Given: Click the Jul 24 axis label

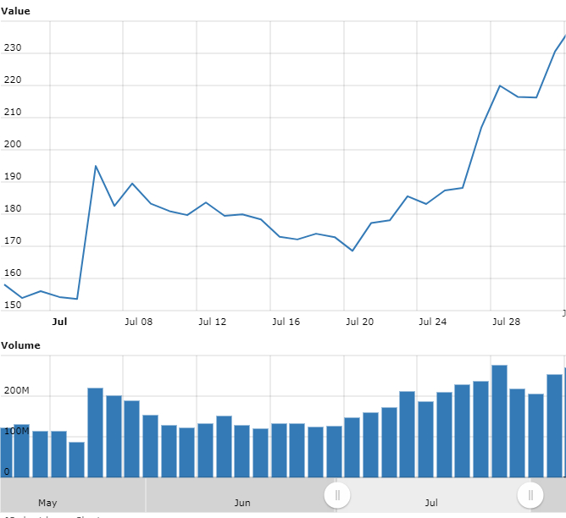Looking at the screenshot, I should pos(432,322).
